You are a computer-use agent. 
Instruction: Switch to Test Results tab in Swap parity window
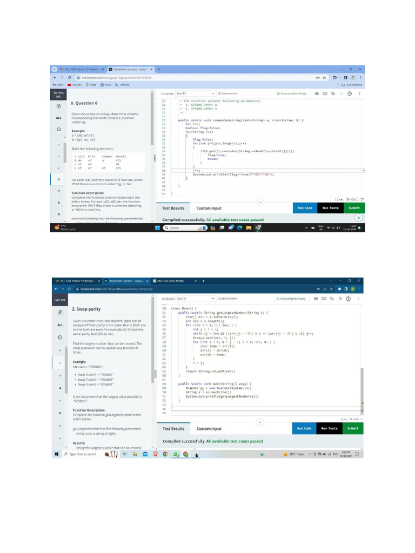(x=173, y=428)
